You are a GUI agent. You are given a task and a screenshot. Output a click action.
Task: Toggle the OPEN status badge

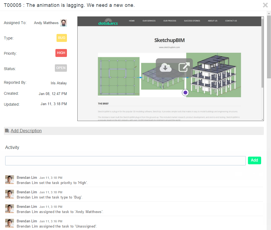61,68
